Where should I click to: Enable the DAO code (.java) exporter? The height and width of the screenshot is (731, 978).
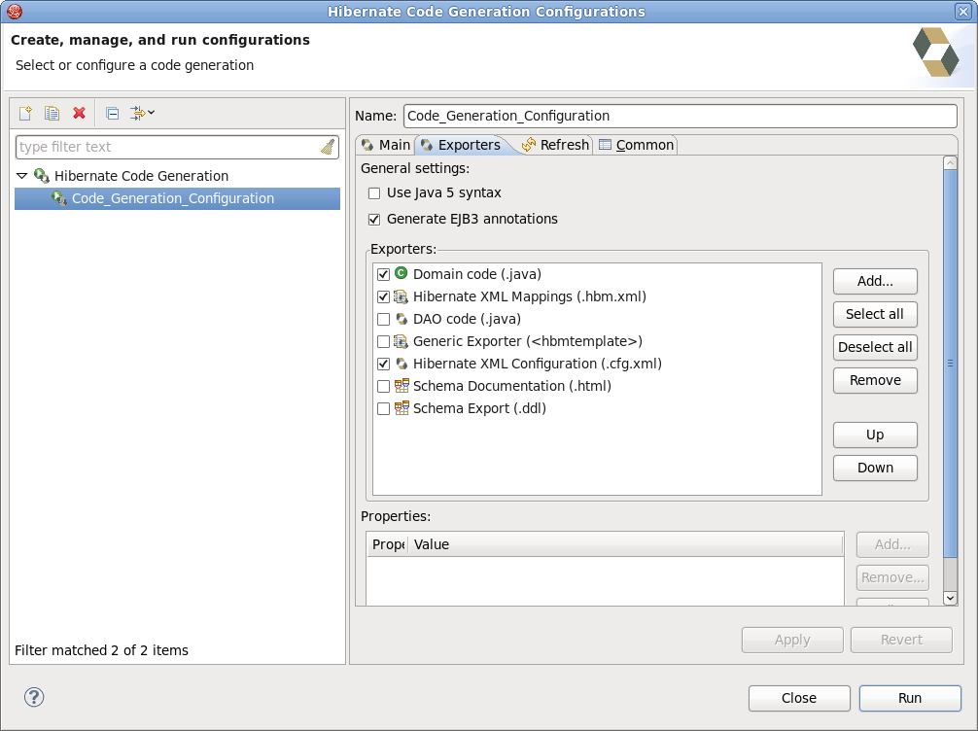383,319
